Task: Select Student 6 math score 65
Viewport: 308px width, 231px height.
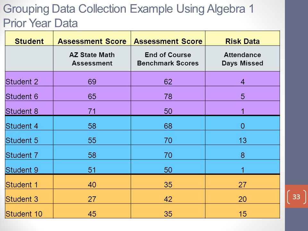Action: tap(92, 97)
